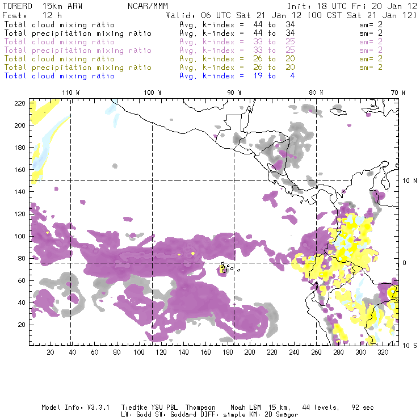This screenshot has height=420, width=420.
Task: Select "sm= 2" on the purple cloud row
Action: 371,42
